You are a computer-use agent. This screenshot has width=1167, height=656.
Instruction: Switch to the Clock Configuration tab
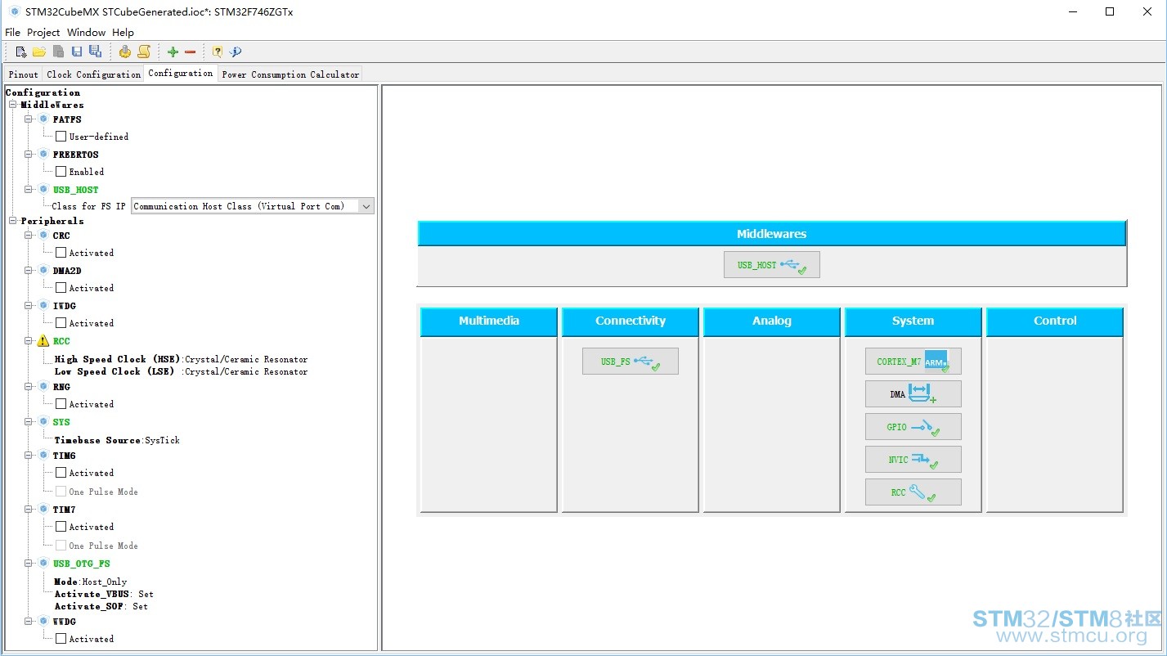click(93, 74)
